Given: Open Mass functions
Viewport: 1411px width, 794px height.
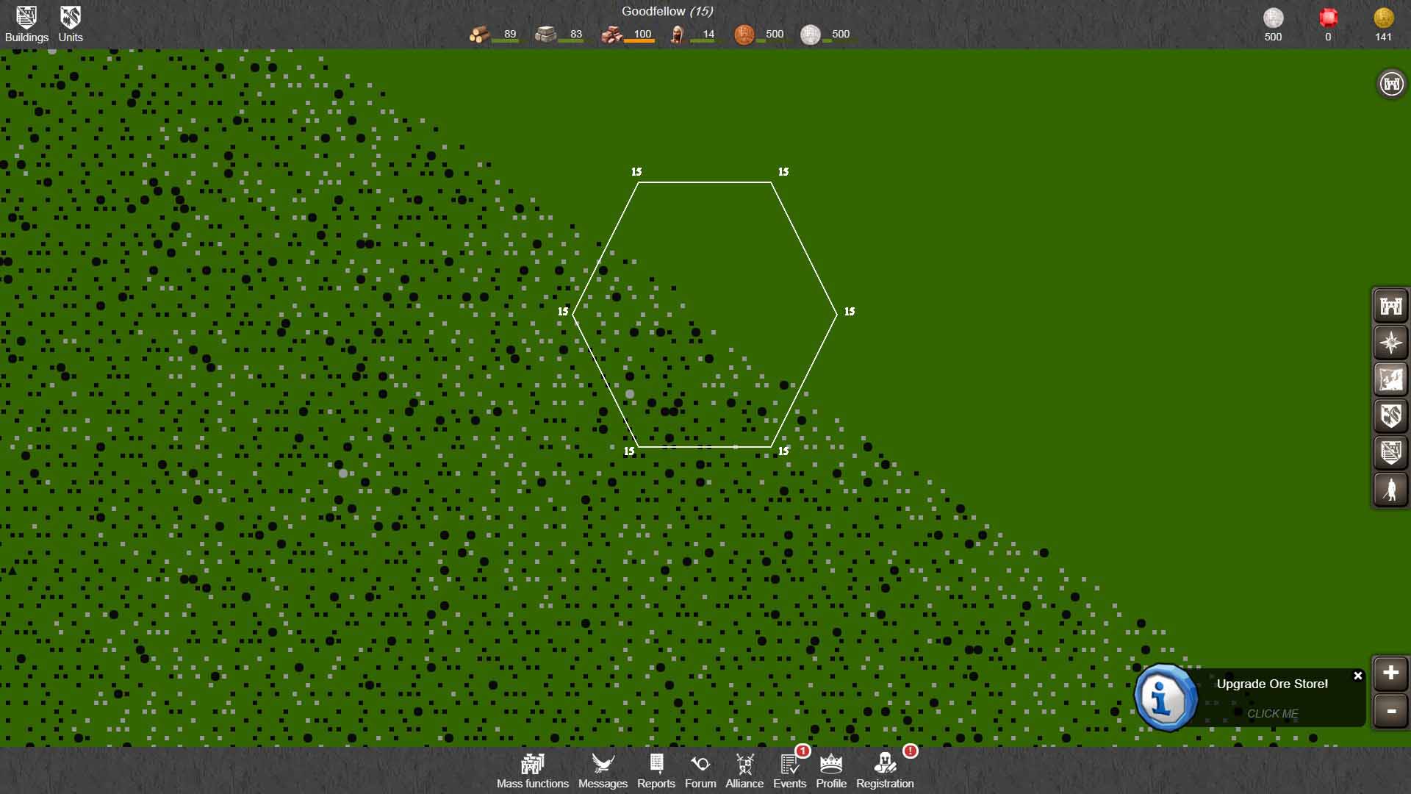Looking at the screenshot, I should 532,770.
